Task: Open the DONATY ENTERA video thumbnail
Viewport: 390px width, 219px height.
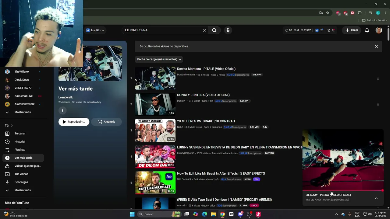Action: click(x=155, y=104)
